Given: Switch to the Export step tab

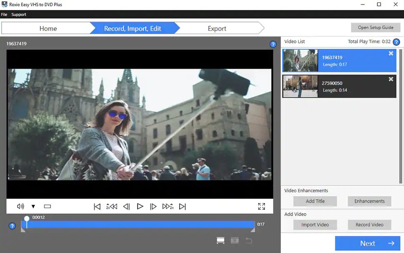Looking at the screenshot, I should tap(217, 29).
